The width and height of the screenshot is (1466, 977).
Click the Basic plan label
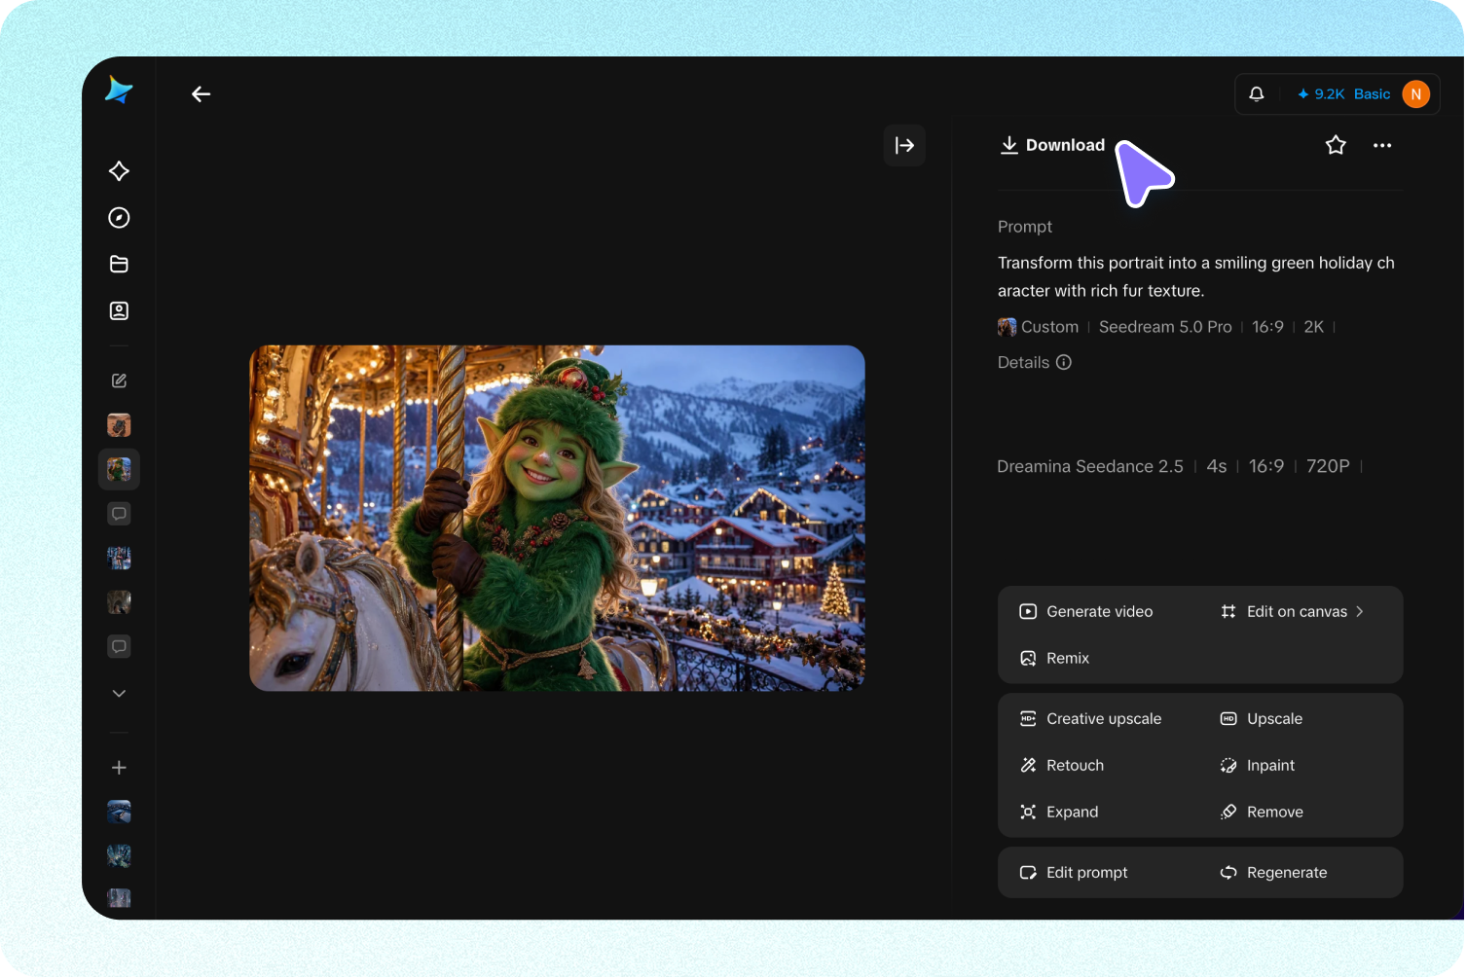point(1373,94)
